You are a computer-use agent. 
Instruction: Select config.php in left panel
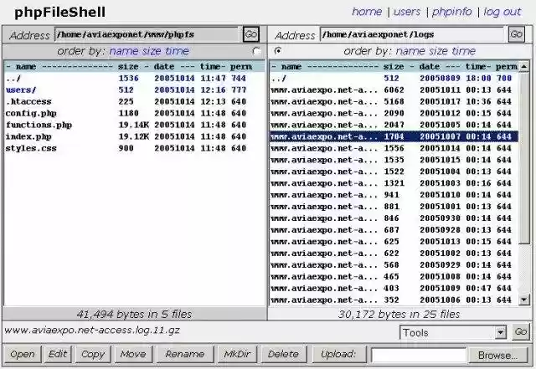point(134,114)
